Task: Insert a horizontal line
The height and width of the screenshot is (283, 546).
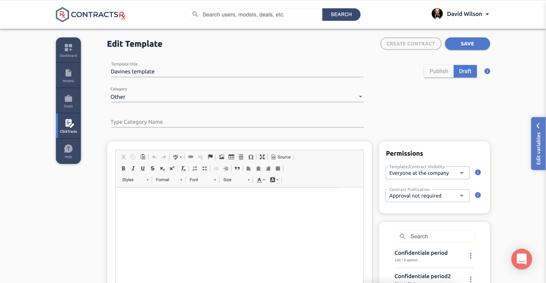Action: tap(241, 157)
